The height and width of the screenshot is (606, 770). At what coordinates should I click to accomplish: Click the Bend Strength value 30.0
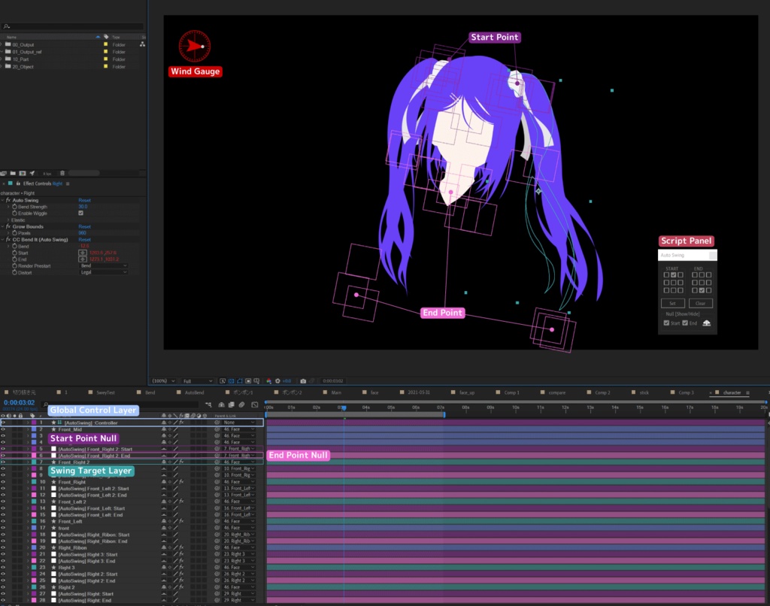click(x=83, y=207)
